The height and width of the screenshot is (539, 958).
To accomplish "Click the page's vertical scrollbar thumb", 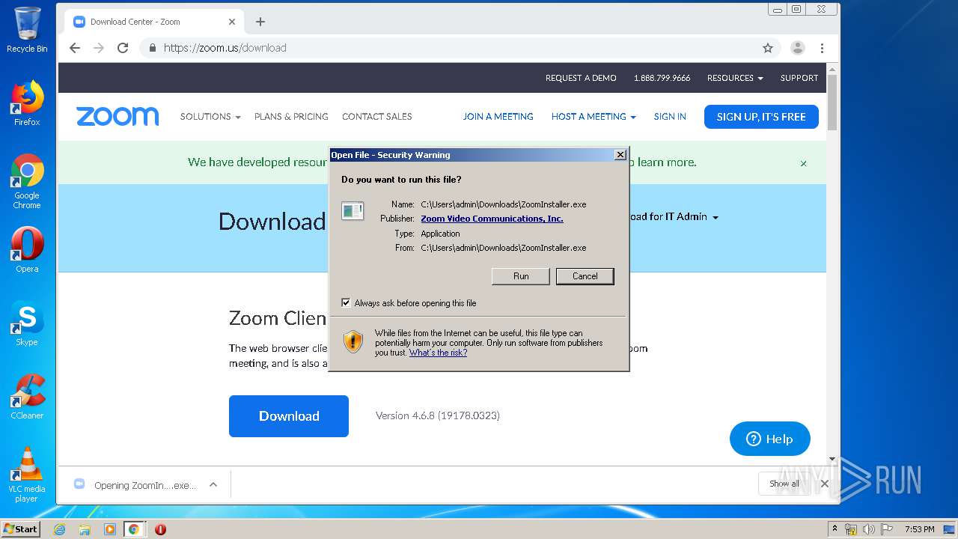I will (x=832, y=103).
